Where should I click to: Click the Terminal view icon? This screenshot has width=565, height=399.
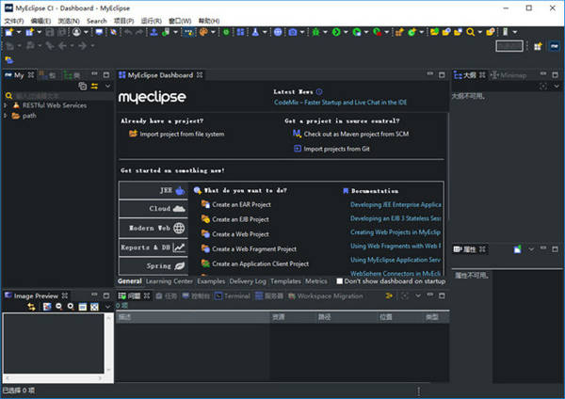218,295
